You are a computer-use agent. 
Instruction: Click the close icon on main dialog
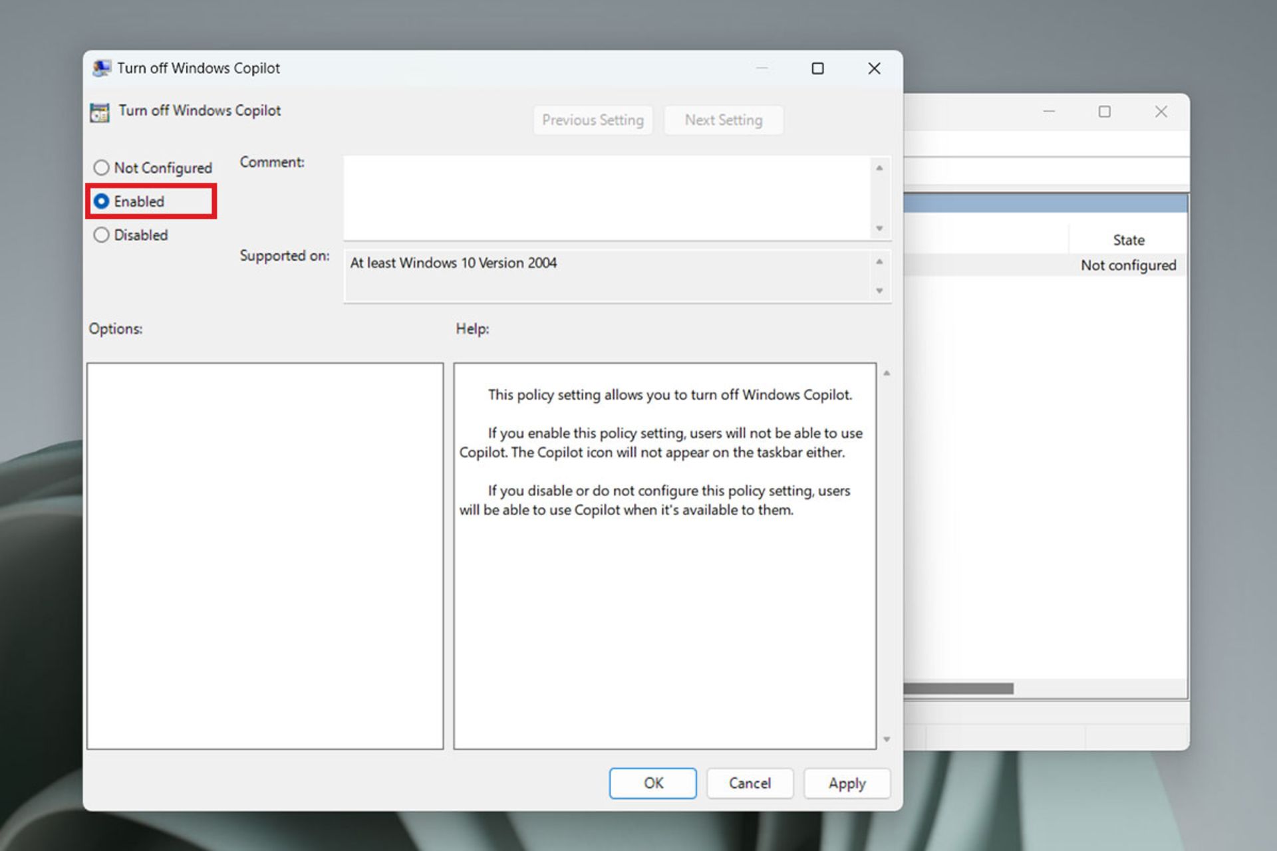[x=873, y=67]
